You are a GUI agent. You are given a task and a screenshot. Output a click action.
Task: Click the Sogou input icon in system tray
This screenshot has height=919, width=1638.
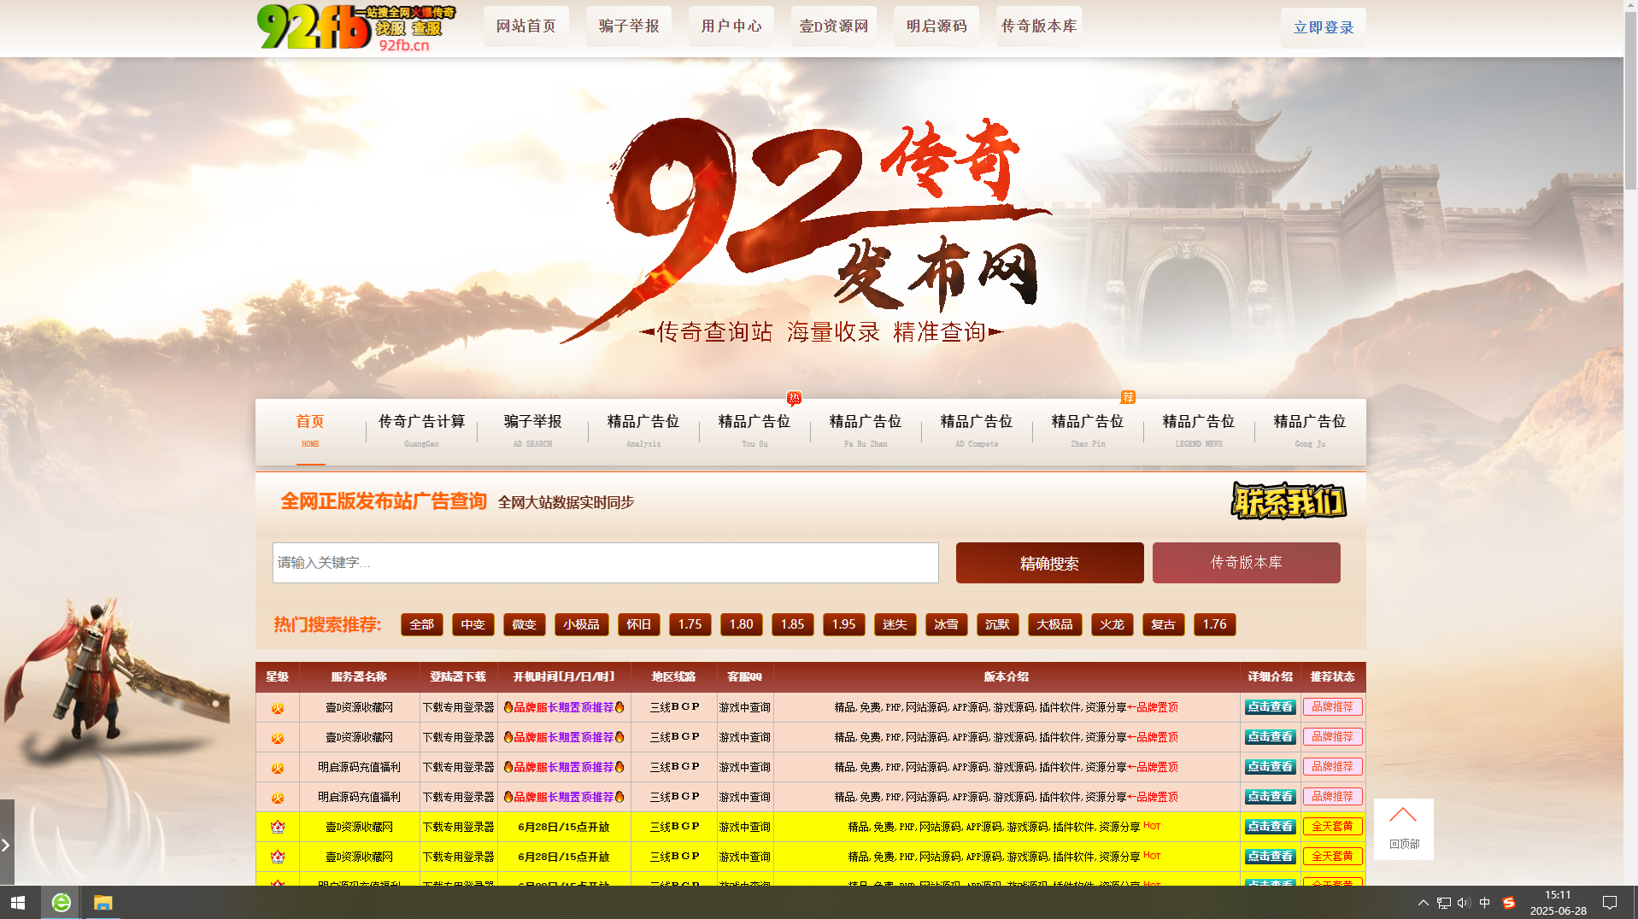(x=1508, y=903)
